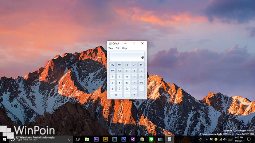Click the multiply (*) button
The width and height of the screenshot is (255, 143).
[x=134, y=83]
